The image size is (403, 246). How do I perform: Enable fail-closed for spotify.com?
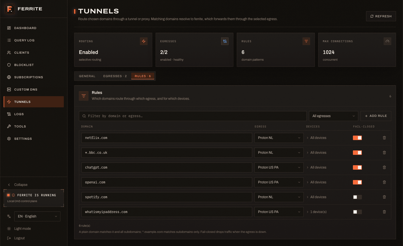(357, 197)
